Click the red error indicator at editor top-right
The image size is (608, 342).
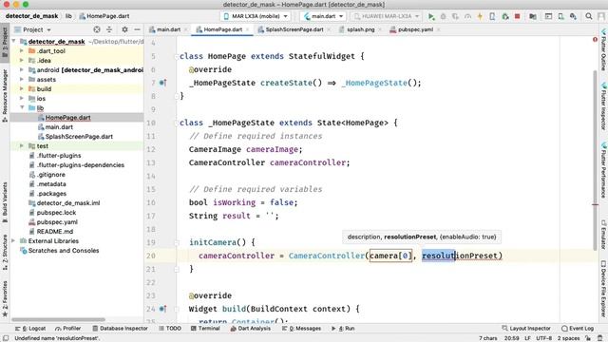coord(595,40)
